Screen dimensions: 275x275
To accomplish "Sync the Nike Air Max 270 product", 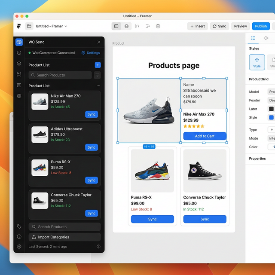I will click(92, 114).
